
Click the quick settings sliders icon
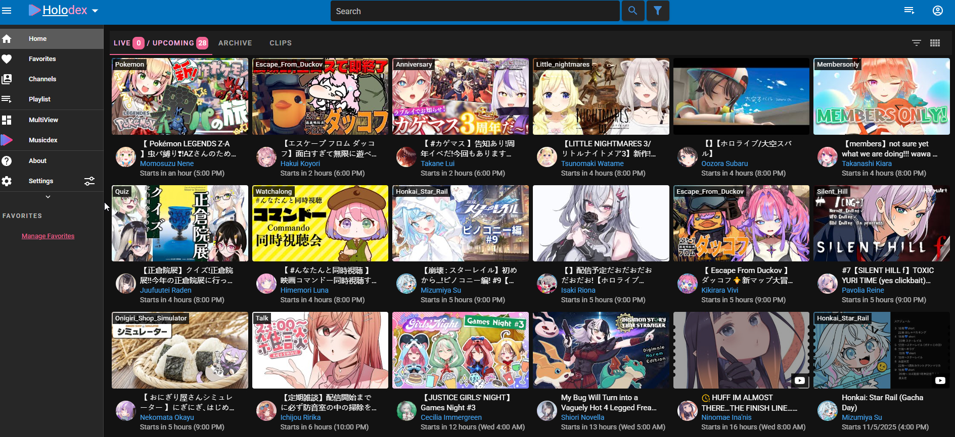89,181
